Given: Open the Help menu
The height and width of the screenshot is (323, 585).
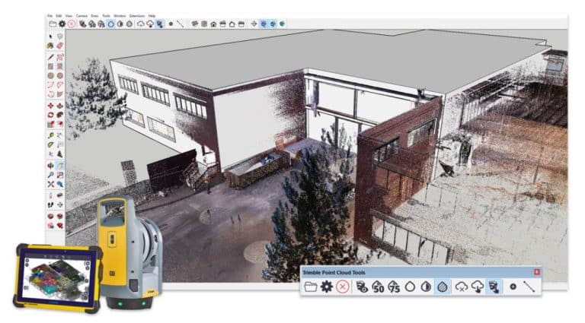Looking at the screenshot, I should coord(152,16).
